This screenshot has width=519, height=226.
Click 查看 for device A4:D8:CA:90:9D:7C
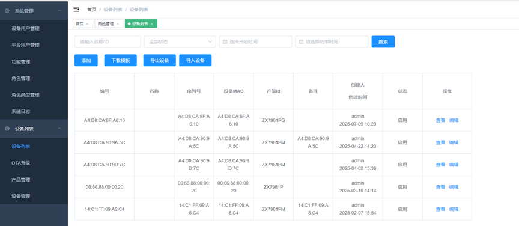(440, 165)
